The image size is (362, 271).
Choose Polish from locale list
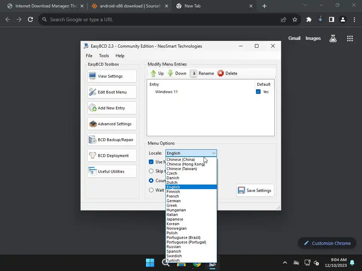[191, 233]
